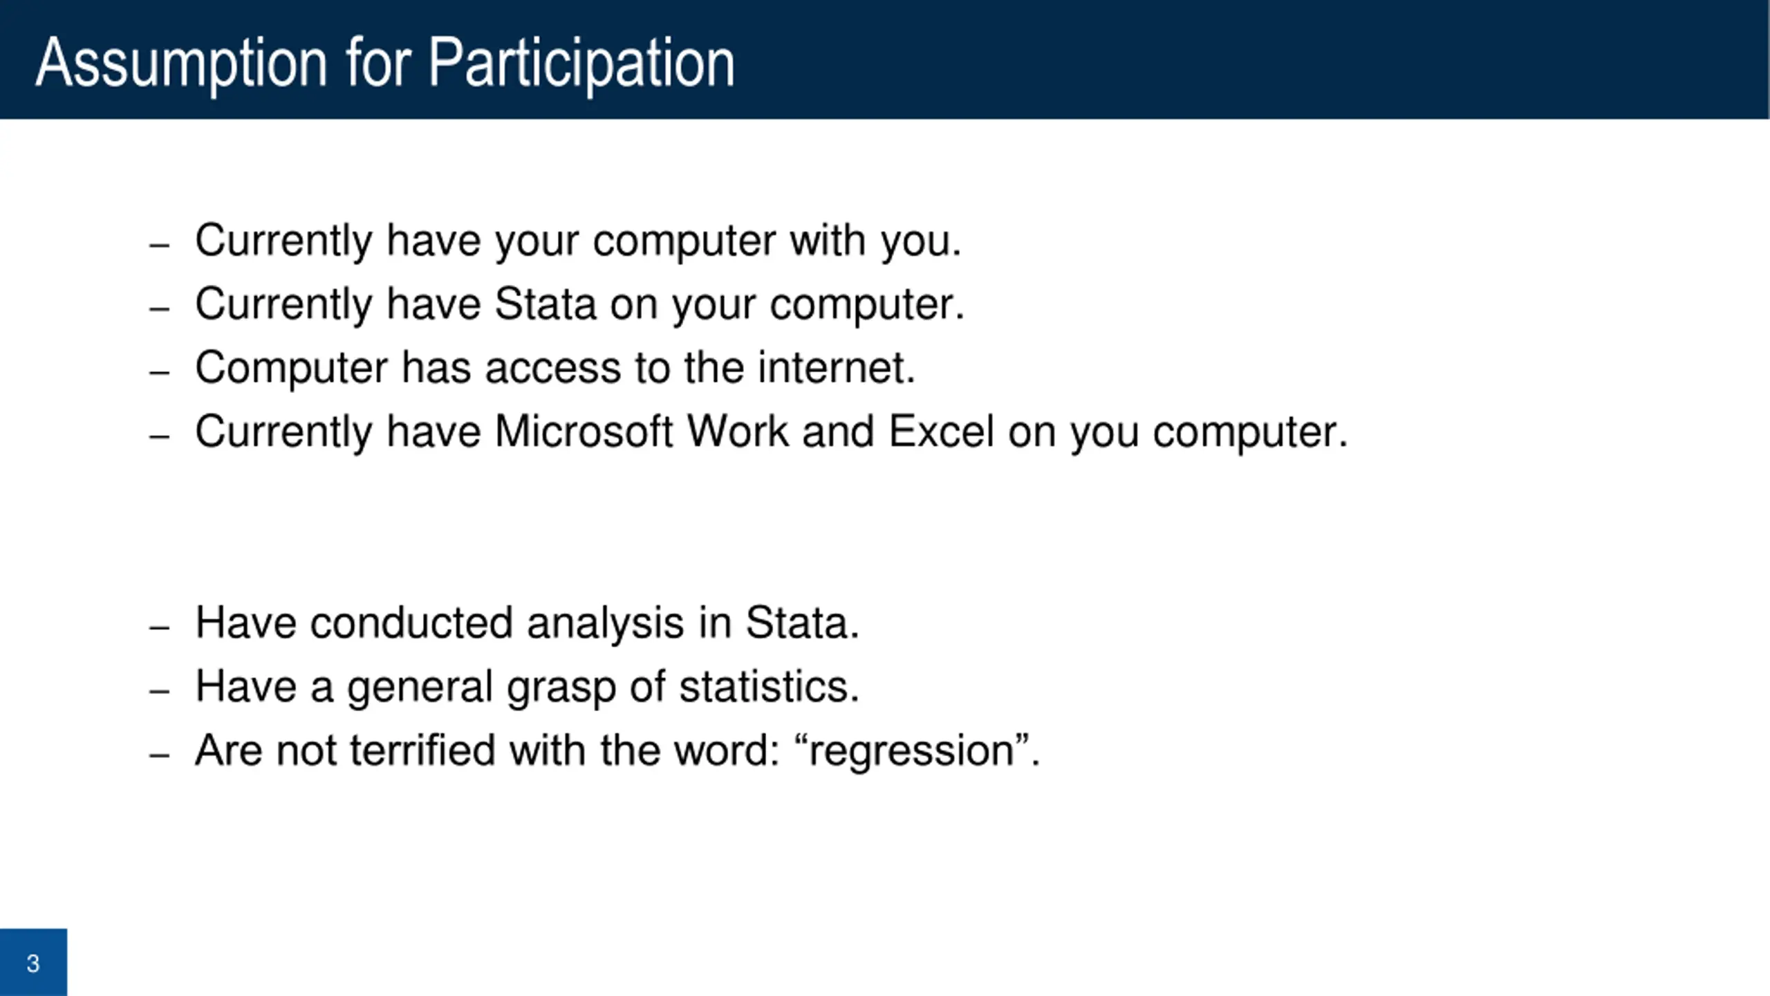This screenshot has width=1770, height=996.
Task: Click the word Assumption in the title
Action: (x=181, y=64)
